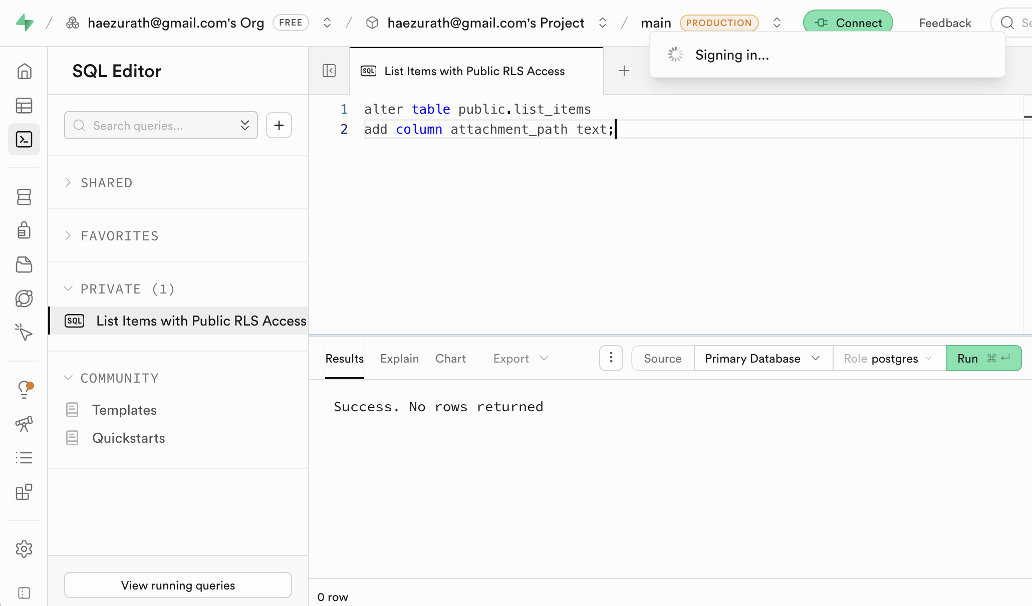This screenshot has width=1032, height=606.
Task: Switch to the Explain tab
Action: tap(399, 359)
